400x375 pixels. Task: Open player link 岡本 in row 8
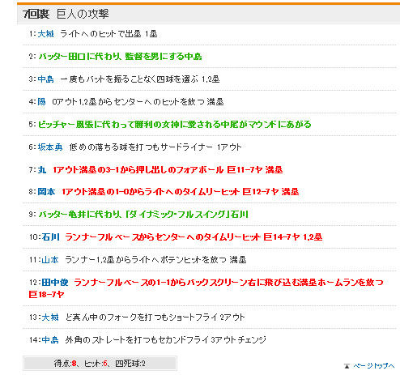click(46, 192)
